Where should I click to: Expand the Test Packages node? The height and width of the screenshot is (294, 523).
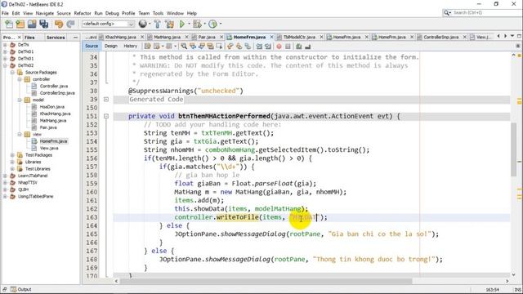tap(12, 155)
